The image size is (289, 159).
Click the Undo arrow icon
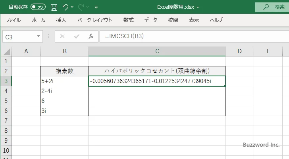[x=65, y=7]
